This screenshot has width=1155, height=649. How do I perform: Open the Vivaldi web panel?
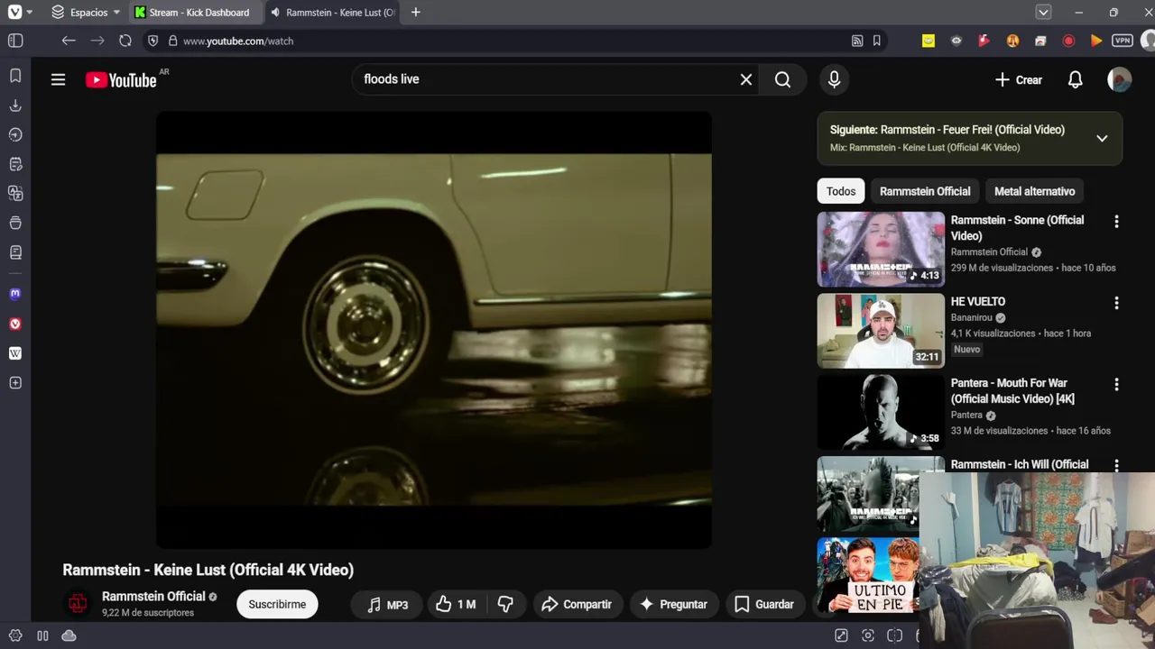(15, 324)
